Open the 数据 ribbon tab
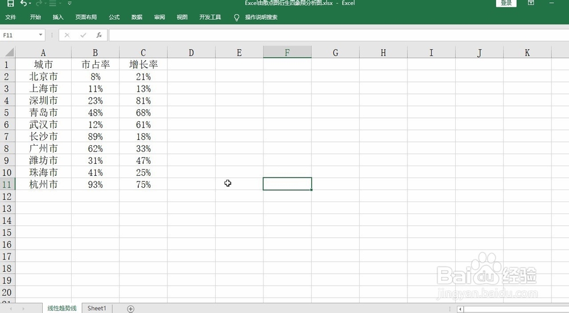The width and height of the screenshot is (569, 313). point(137,17)
